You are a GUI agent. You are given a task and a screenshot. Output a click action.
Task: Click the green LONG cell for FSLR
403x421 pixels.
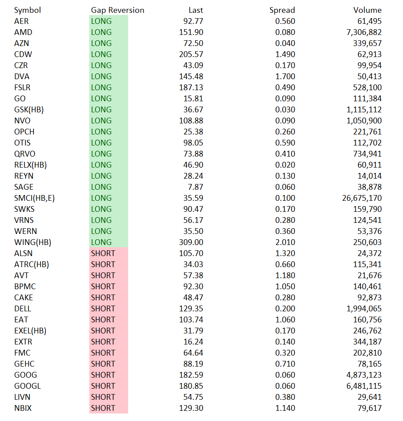109,88
